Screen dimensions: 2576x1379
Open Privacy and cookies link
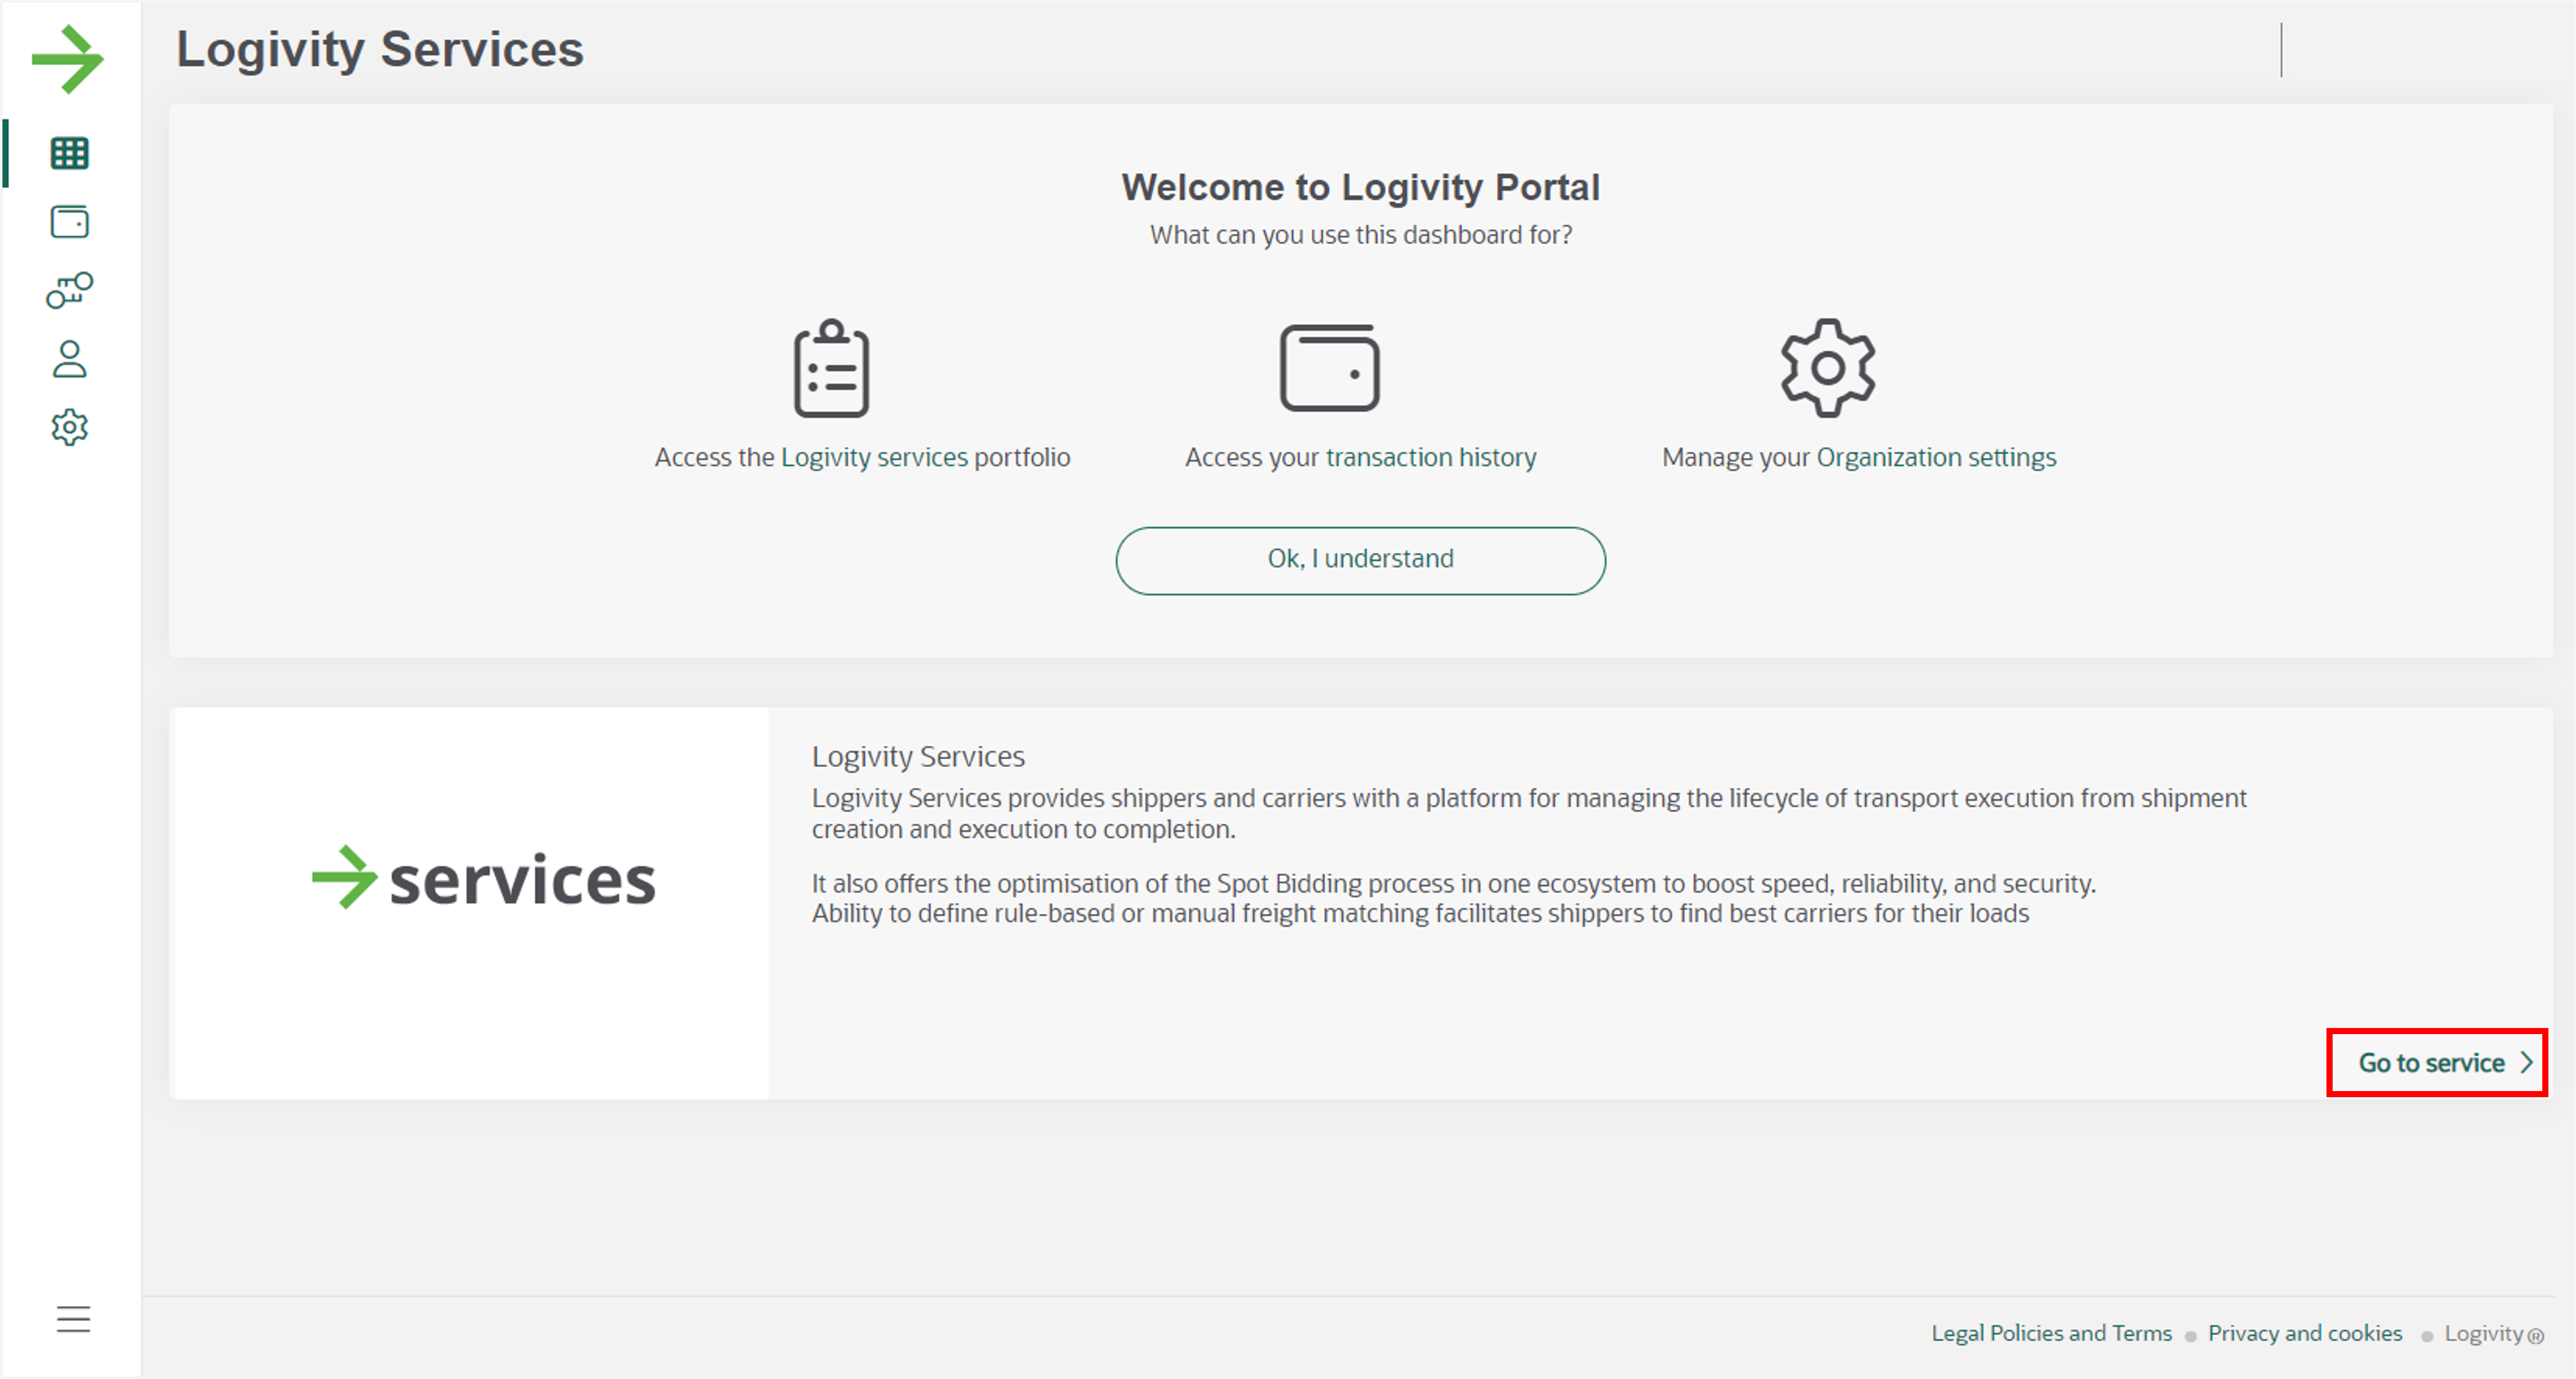[2305, 1333]
